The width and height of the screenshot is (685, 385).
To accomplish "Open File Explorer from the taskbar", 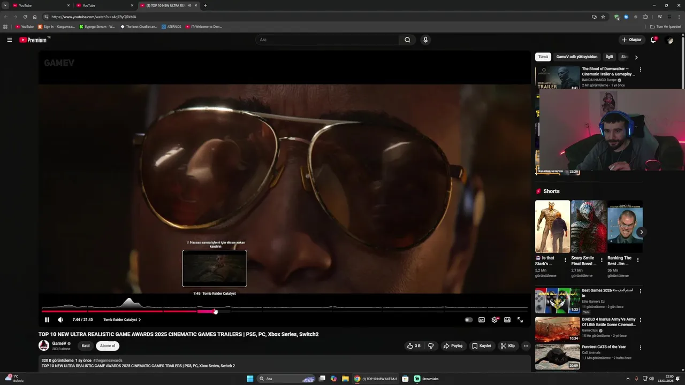I will click(x=345, y=379).
